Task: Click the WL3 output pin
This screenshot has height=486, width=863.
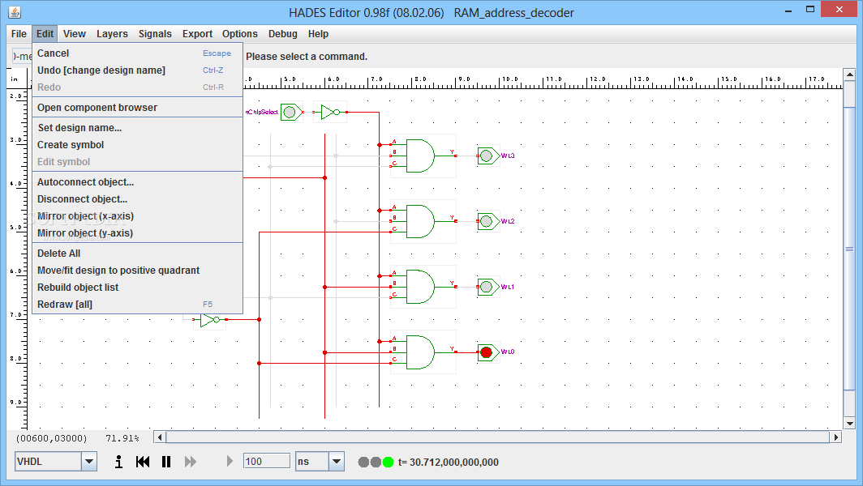Action: click(x=487, y=156)
